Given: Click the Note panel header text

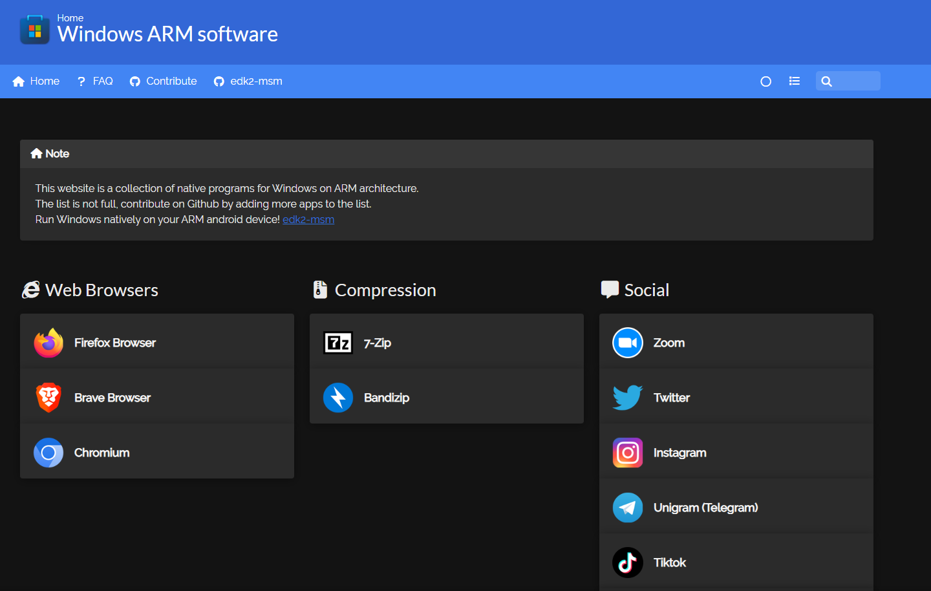Looking at the screenshot, I should coord(58,154).
